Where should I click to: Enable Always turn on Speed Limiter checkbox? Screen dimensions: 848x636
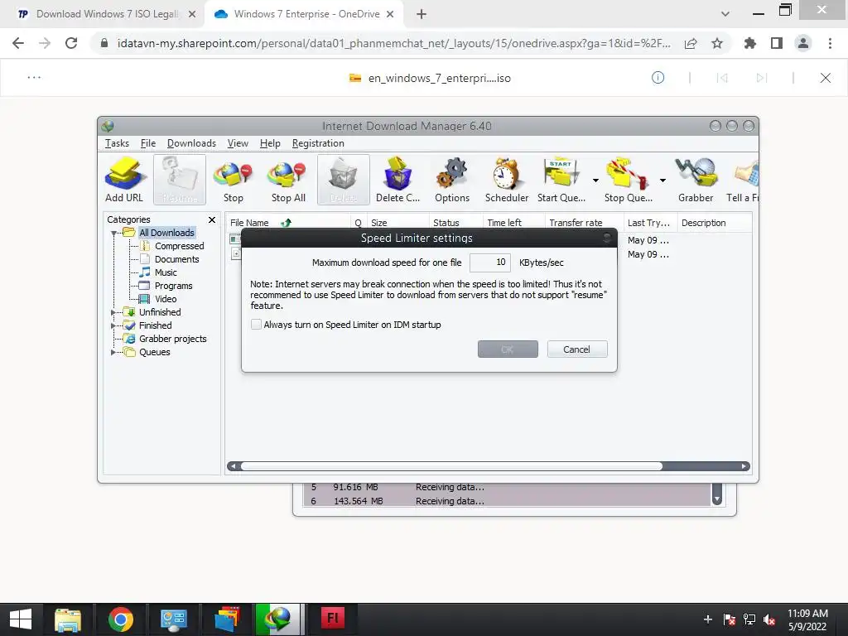point(257,325)
